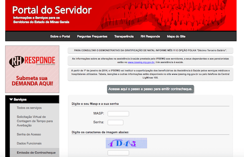
Task: Click 'Digite os caracteres da imagem abaixo' text
Action: (x=100, y=132)
